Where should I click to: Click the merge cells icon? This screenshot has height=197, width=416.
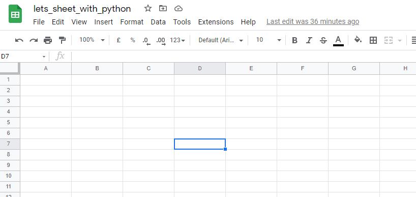pos(389,40)
